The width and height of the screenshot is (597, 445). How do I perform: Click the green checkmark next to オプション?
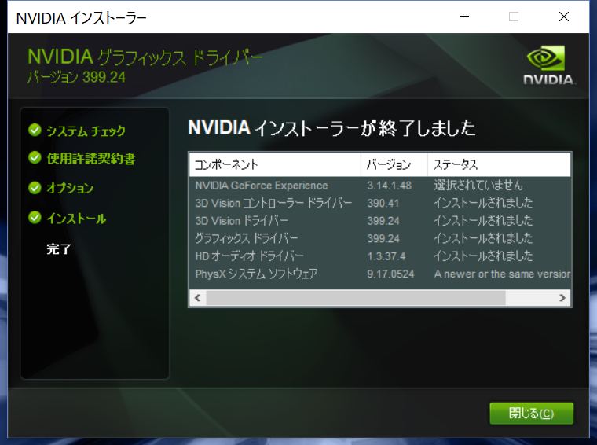(35, 187)
